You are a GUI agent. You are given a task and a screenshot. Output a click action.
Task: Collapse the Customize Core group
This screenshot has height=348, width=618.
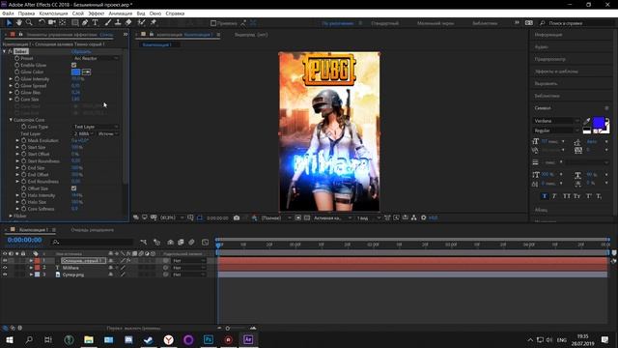[x=11, y=120]
